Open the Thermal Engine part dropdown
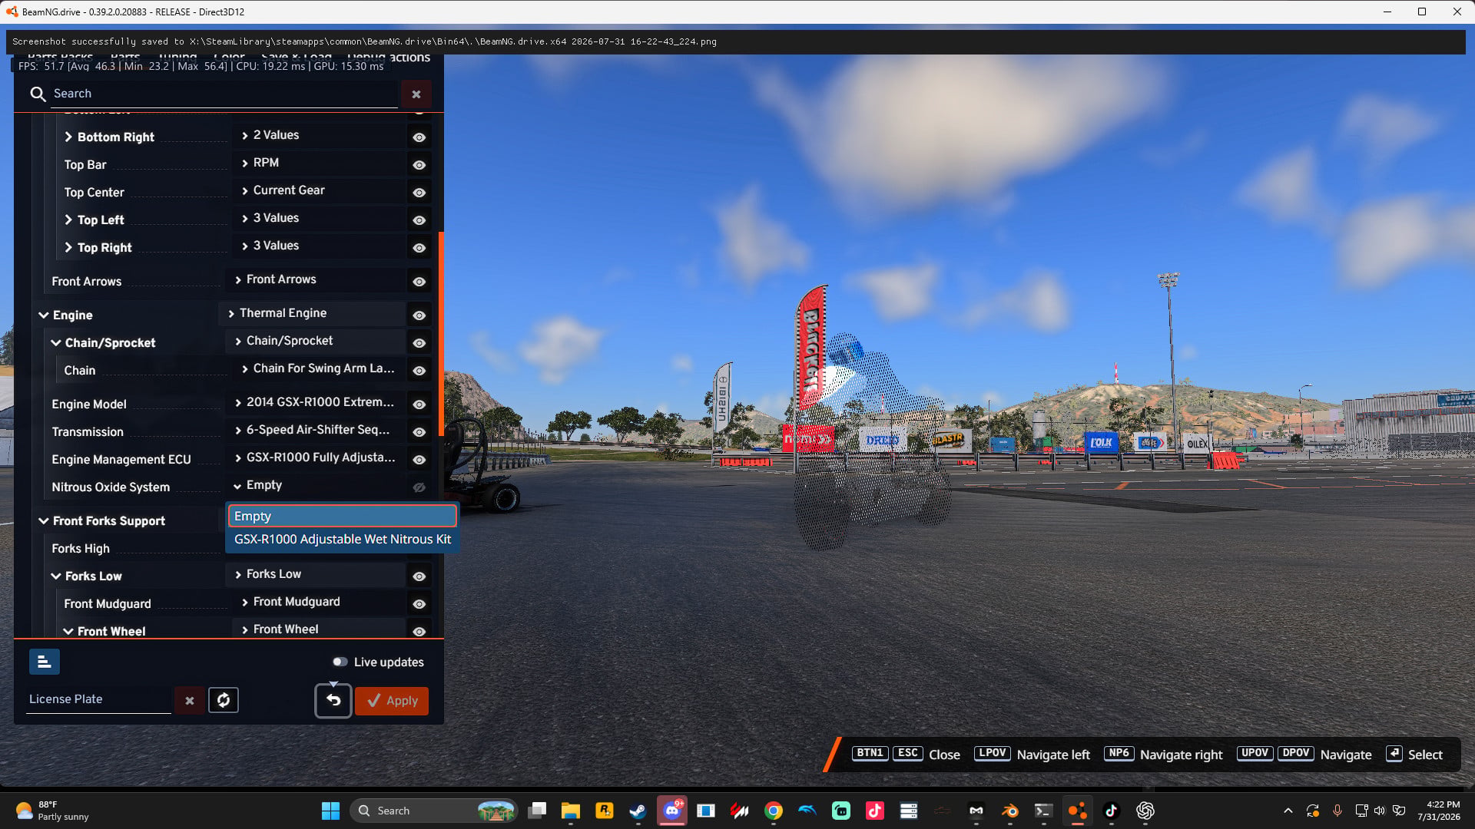This screenshot has height=829, width=1475. point(312,313)
